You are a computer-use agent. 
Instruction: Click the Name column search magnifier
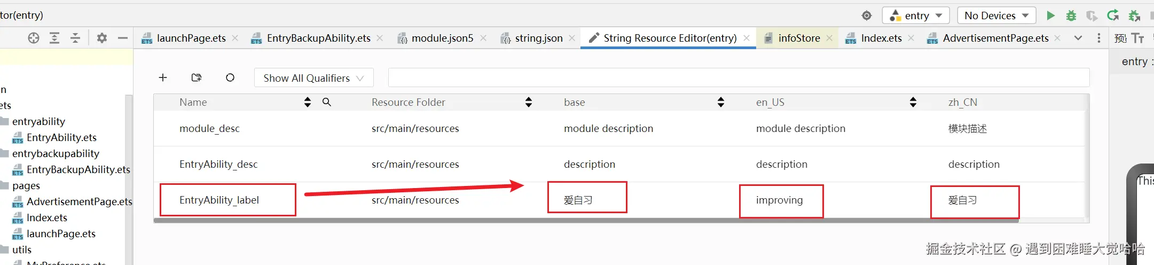point(327,102)
